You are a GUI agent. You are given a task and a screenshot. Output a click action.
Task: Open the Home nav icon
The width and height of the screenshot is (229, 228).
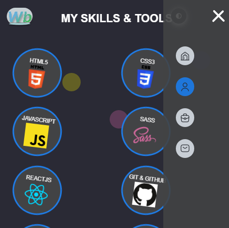click(x=185, y=56)
